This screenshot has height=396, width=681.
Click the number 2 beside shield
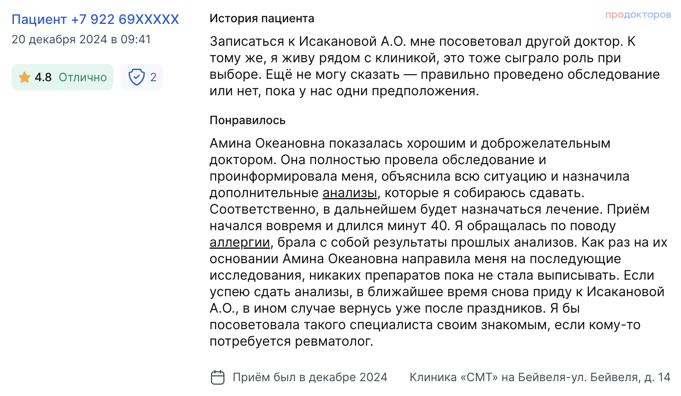(153, 77)
